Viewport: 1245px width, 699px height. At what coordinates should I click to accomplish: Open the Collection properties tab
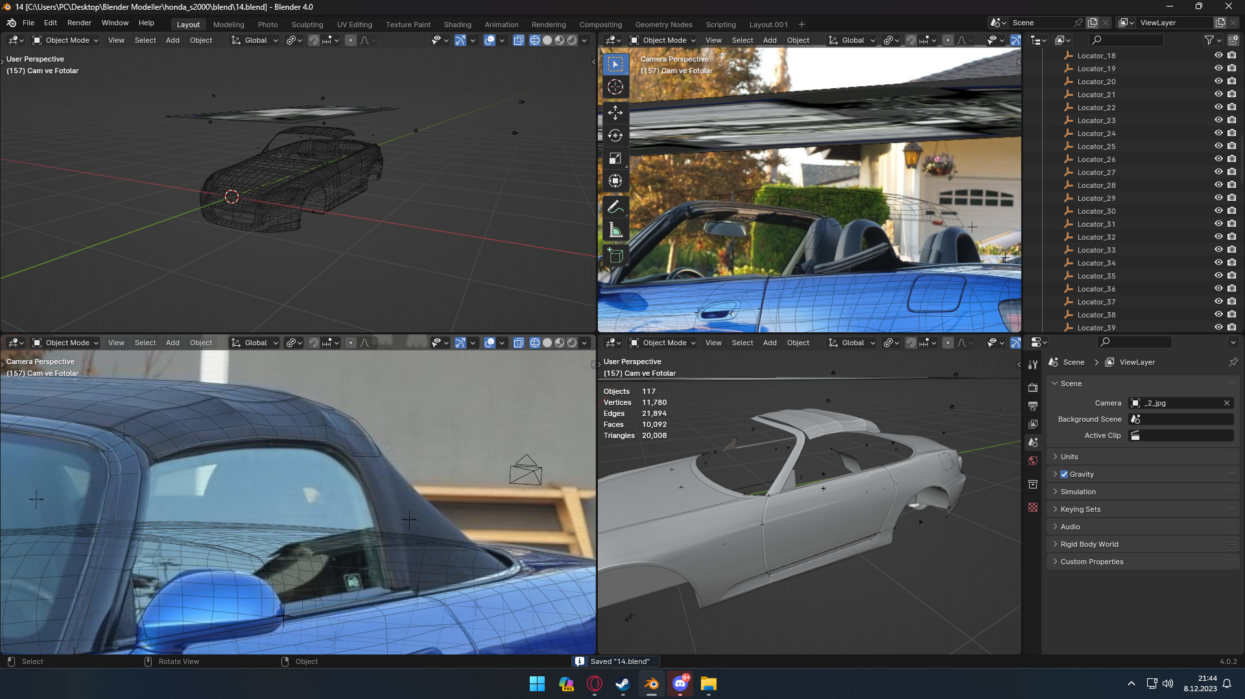coord(1033,484)
